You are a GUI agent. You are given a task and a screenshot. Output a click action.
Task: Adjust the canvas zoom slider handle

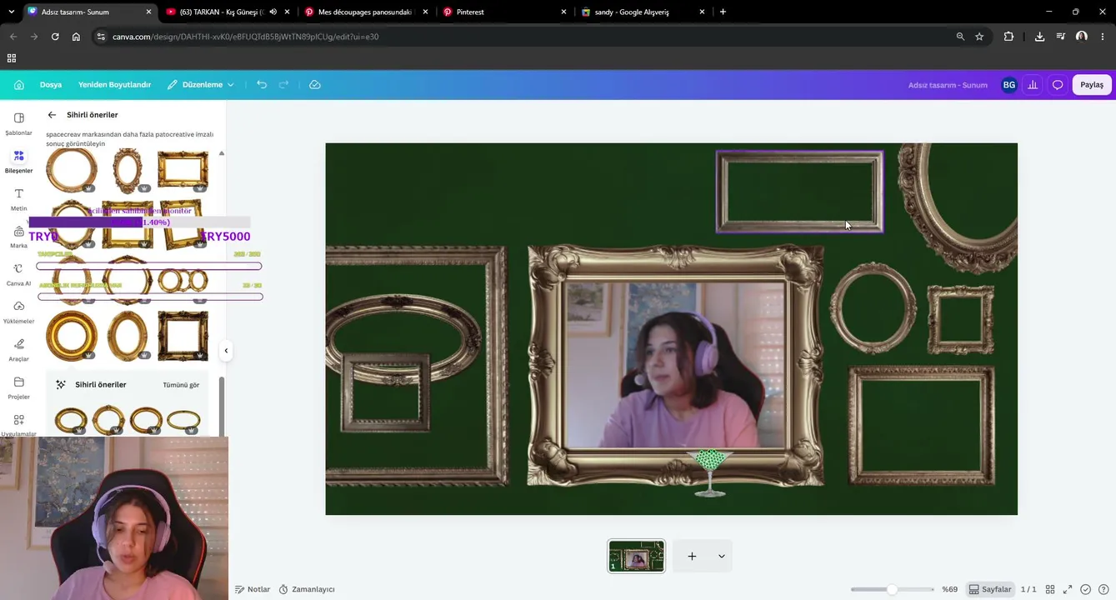892,589
